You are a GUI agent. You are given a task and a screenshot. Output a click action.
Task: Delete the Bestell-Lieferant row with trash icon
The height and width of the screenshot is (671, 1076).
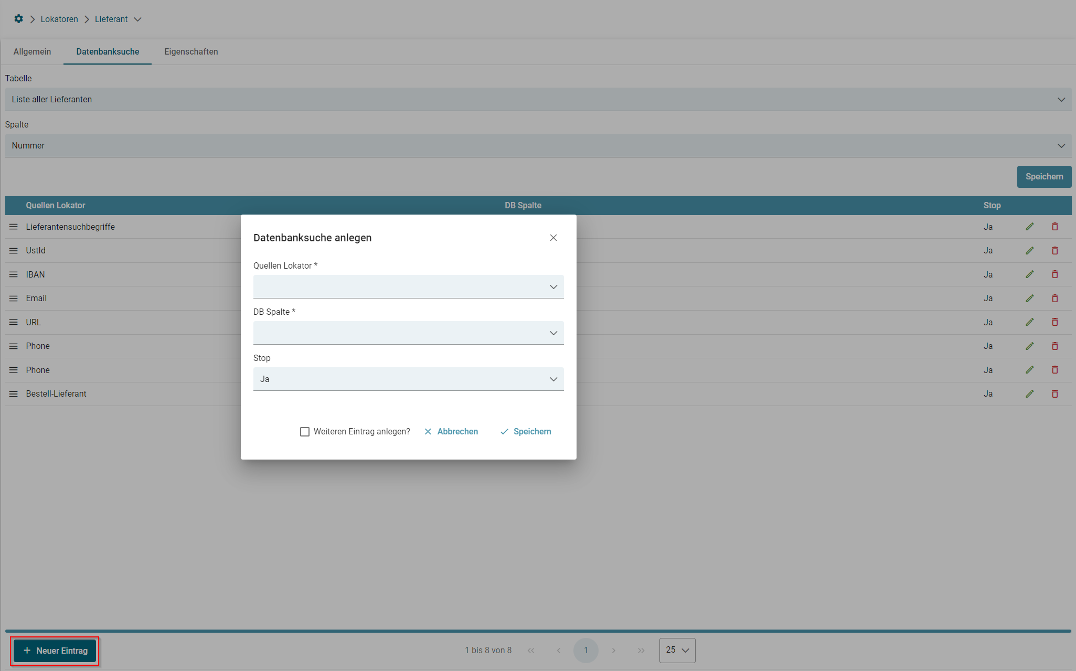coord(1055,393)
